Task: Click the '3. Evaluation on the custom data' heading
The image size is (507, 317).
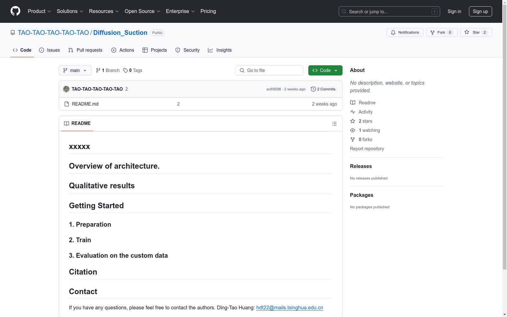Action: point(118,256)
